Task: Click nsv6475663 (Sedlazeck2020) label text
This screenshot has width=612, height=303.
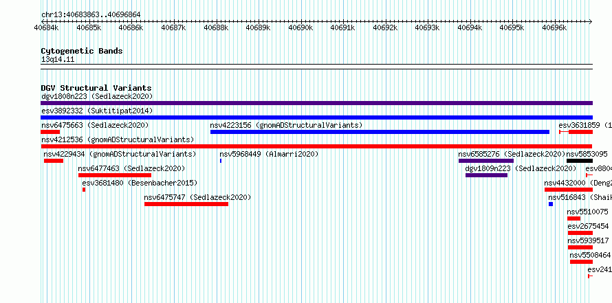Action: pos(95,125)
